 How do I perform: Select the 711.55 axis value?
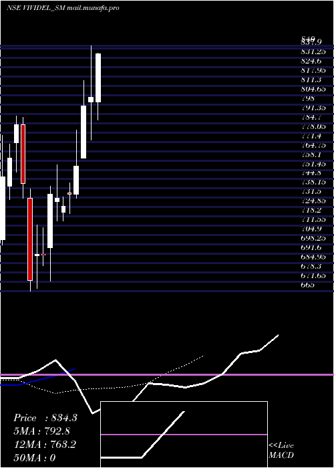(x=313, y=219)
